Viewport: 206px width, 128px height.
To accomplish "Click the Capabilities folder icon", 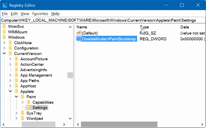I will click(x=29, y=102).
